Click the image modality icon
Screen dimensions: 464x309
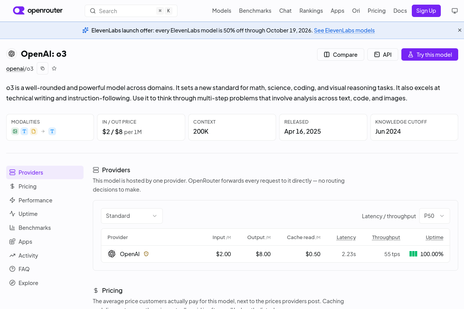pyautogui.click(x=15, y=131)
